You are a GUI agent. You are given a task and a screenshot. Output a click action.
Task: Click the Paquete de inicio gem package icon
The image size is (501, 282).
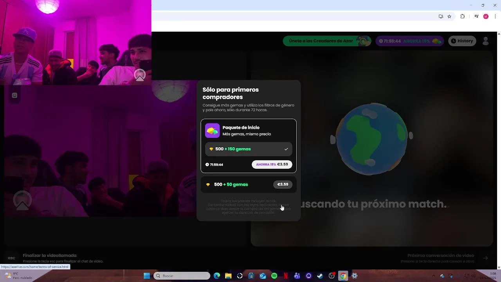[x=213, y=130]
